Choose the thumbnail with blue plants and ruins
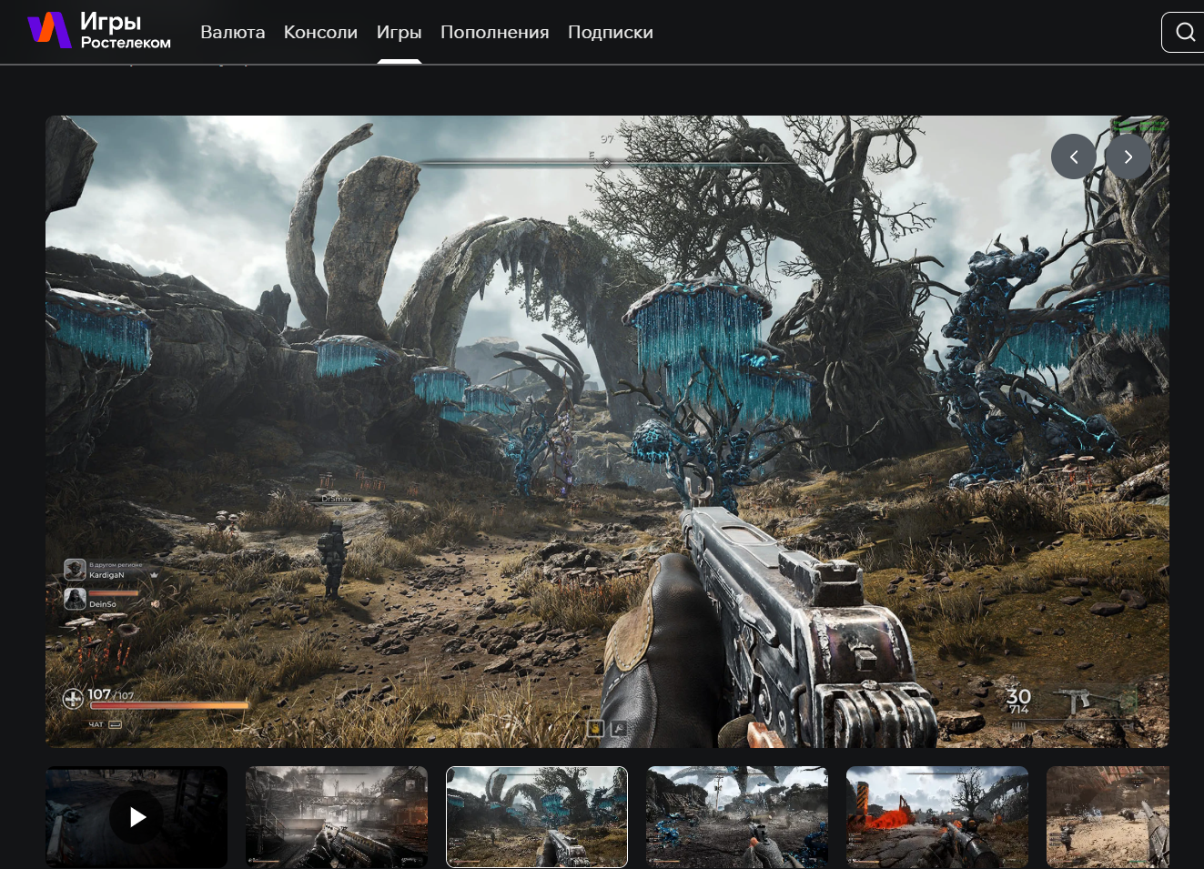Image resolution: width=1204 pixels, height=869 pixels. pyautogui.click(x=736, y=816)
